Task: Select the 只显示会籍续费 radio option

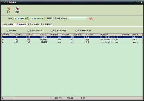Action: 28,31
